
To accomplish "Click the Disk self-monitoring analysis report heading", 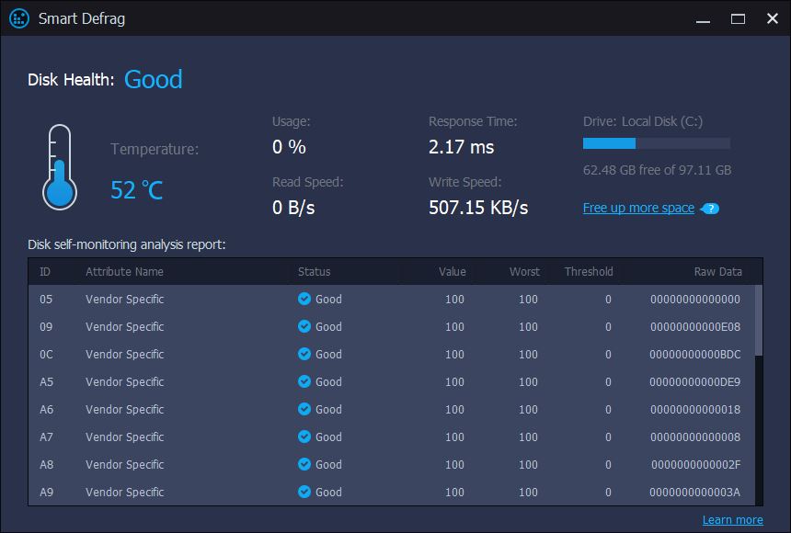I will point(127,244).
